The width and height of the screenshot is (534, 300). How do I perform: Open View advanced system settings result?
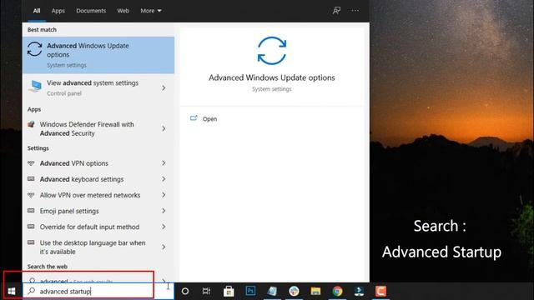point(98,87)
